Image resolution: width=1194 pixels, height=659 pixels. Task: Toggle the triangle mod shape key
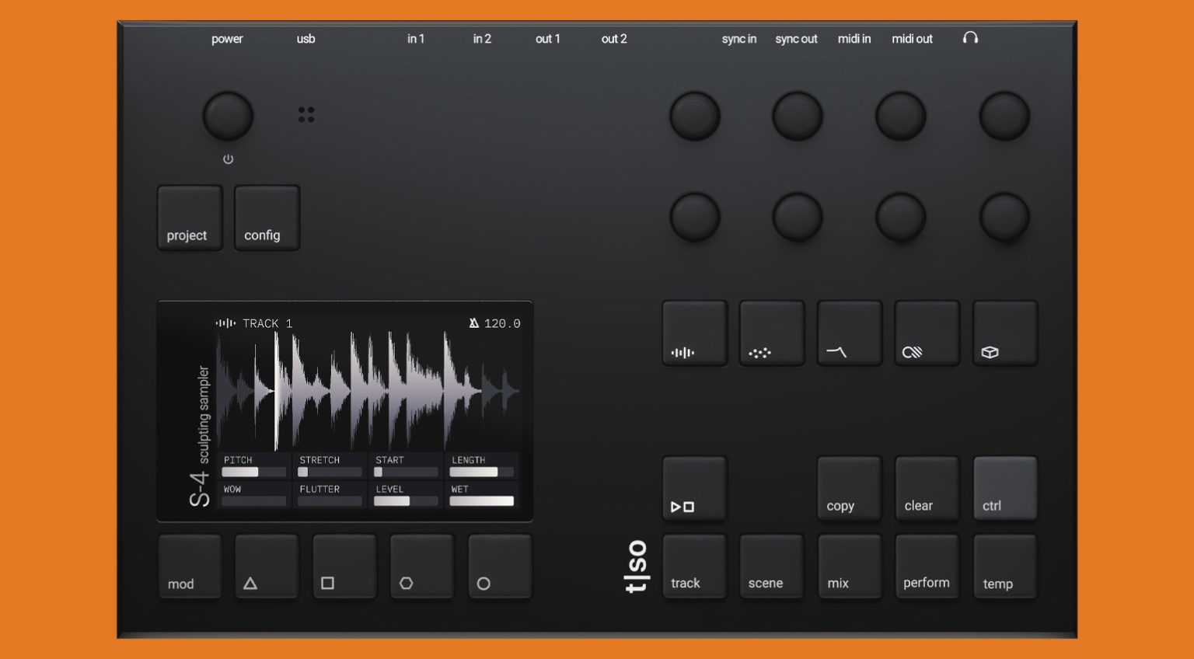(x=267, y=566)
